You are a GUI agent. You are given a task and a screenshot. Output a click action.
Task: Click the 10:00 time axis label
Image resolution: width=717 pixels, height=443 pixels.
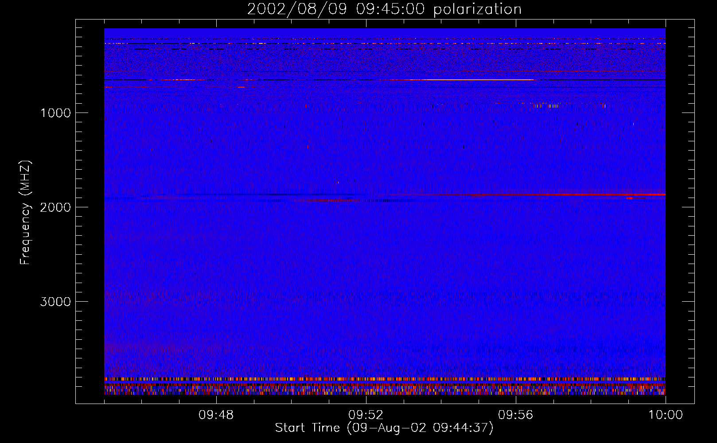click(666, 415)
